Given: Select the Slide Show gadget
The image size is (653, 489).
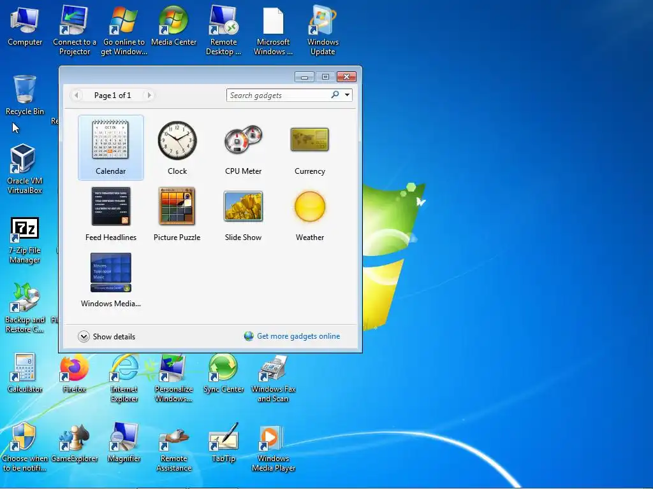Looking at the screenshot, I should click(243, 214).
